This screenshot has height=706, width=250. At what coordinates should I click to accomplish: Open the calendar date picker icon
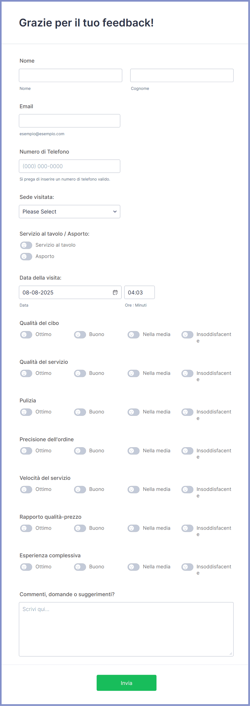[x=115, y=292]
